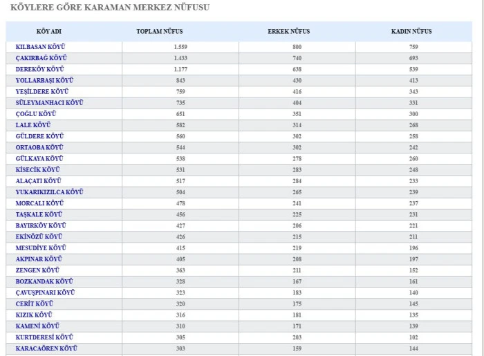Click the ÇAKIRBAĞ KÖYÜ village link
This screenshot has width=484, height=356.
(41, 58)
